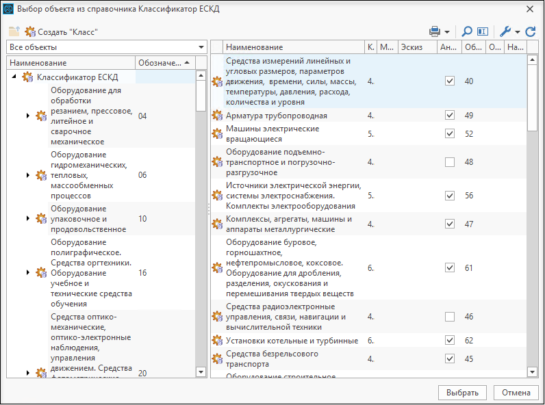
Task: Uncheck the checkbox for row 40
Action: pos(450,81)
